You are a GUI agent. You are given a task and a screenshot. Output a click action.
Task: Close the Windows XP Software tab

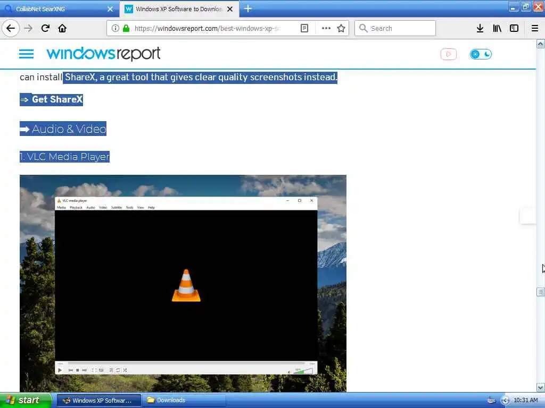230,9
